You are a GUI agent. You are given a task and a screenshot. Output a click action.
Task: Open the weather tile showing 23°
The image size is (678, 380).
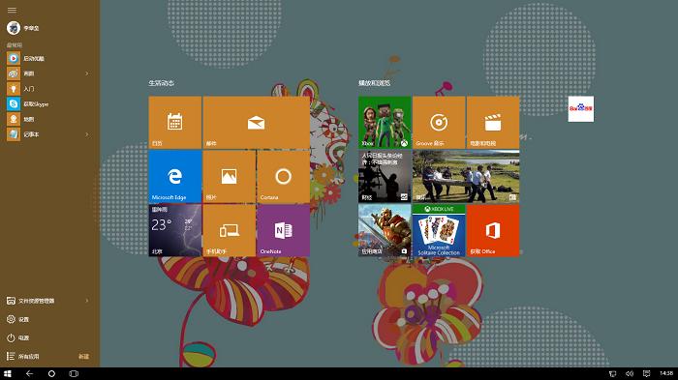[175, 230]
